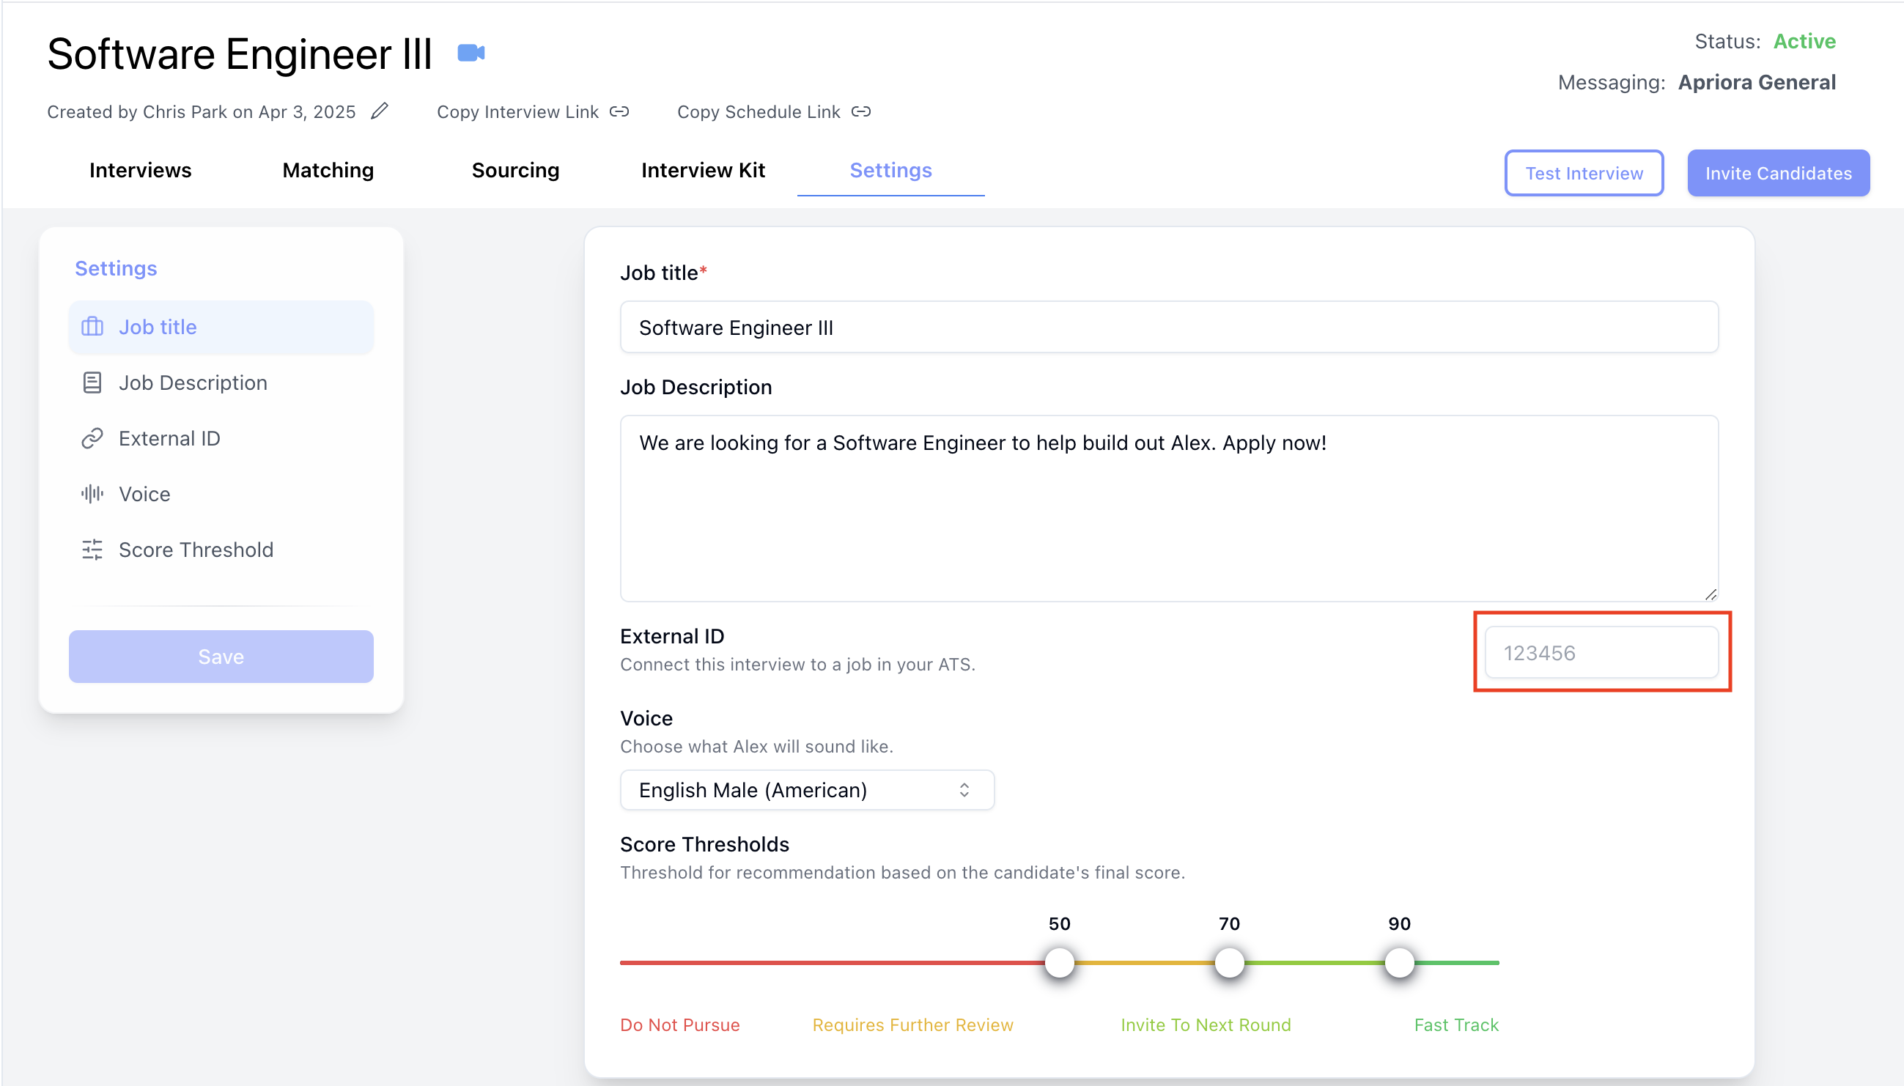This screenshot has height=1086, width=1904.
Task: Click the Invite Candidates button
Action: [x=1778, y=173]
